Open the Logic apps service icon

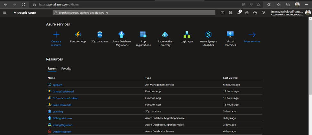[187, 34]
